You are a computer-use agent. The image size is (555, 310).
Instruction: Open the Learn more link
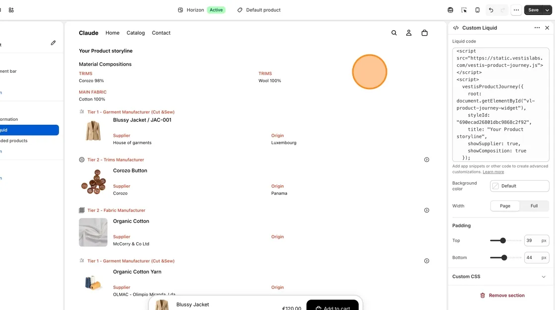493,172
